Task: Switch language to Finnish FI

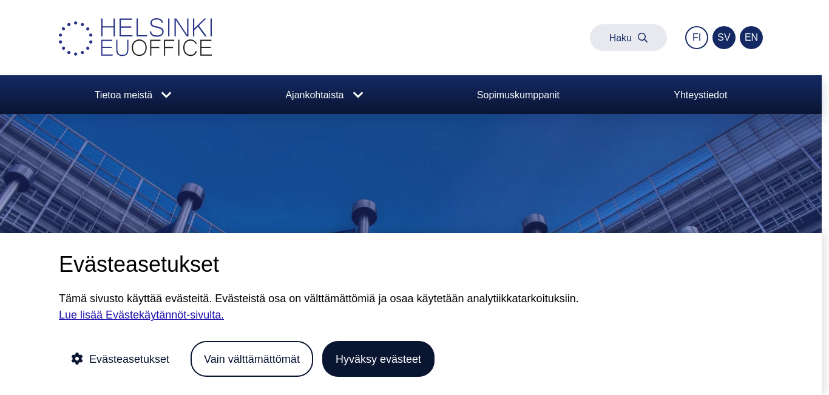Action: tap(697, 38)
